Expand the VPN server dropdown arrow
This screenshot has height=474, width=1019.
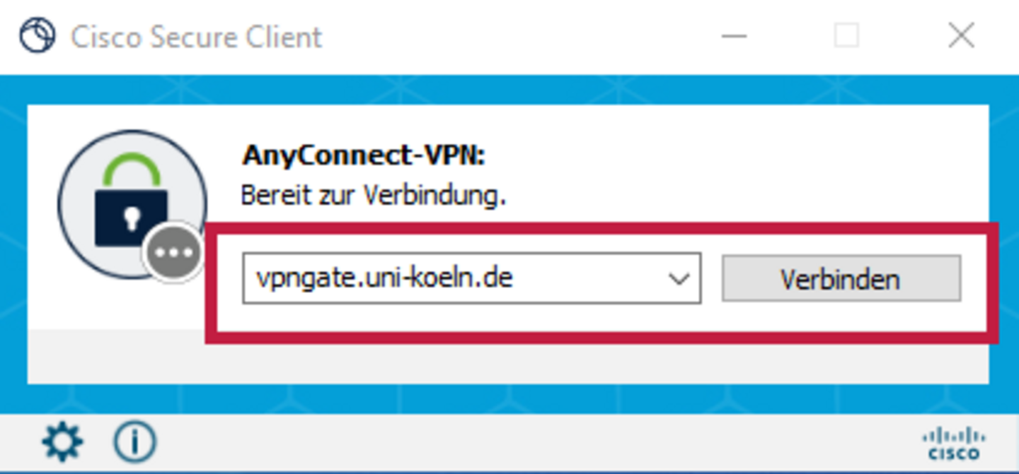(x=679, y=279)
